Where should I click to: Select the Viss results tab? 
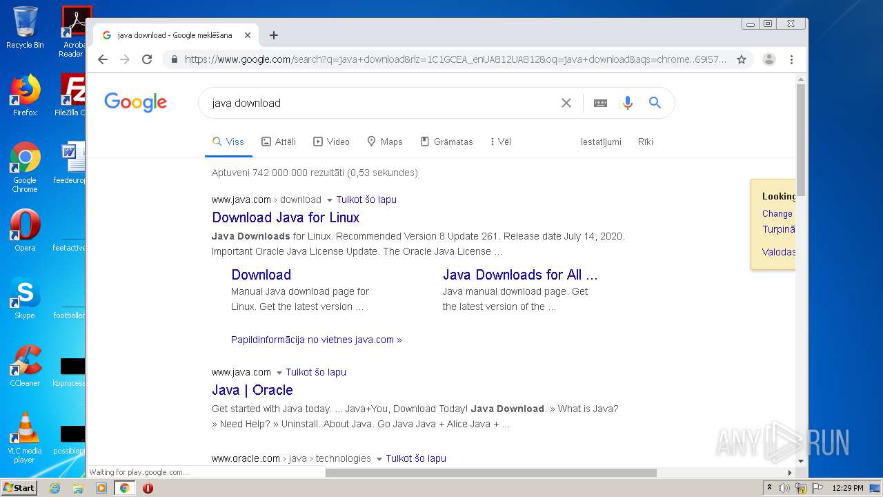[x=228, y=142]
